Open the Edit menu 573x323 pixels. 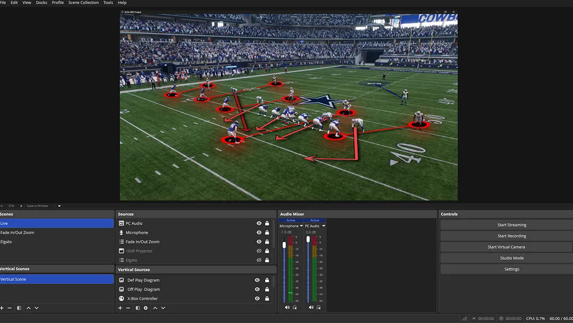click(14, 3)
